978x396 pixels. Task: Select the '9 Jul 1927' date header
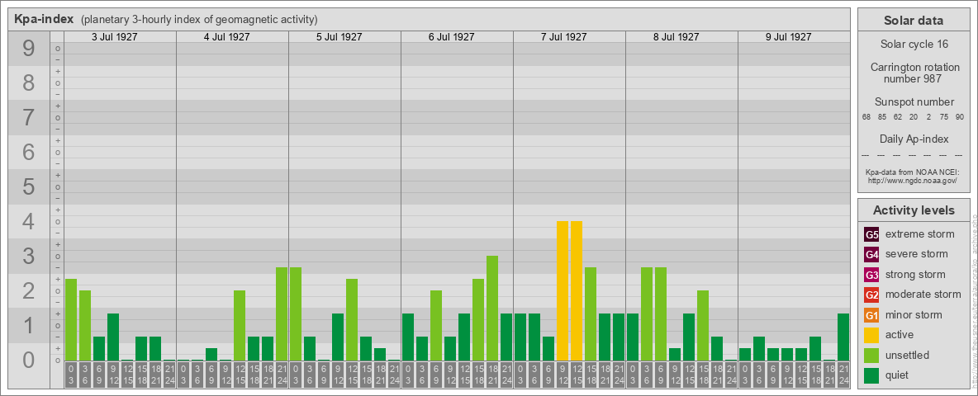[788, 37]
